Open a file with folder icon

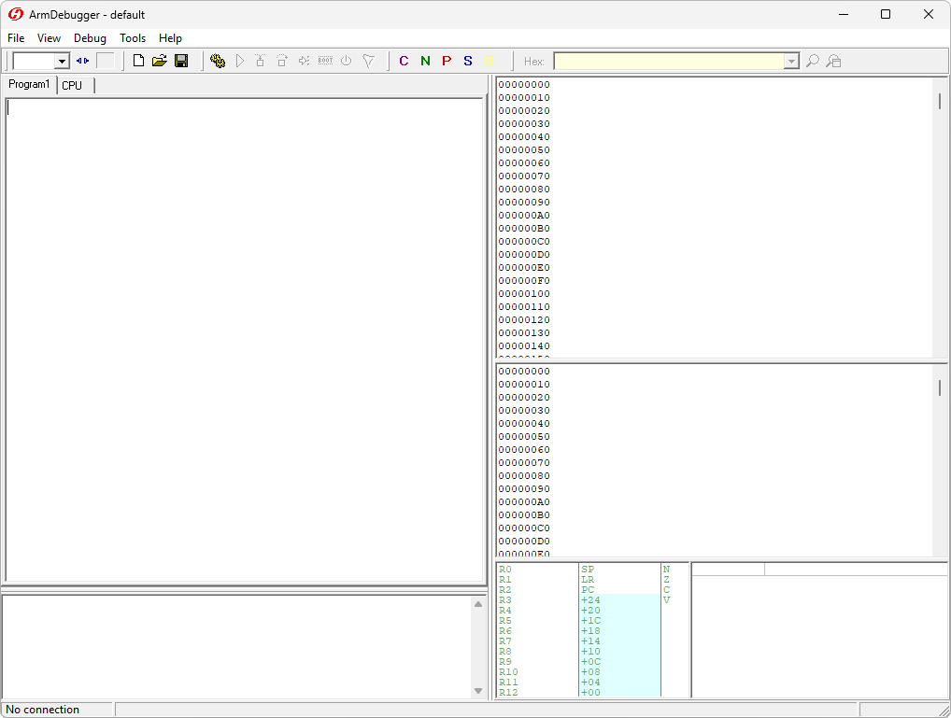(x=160, y=61)
